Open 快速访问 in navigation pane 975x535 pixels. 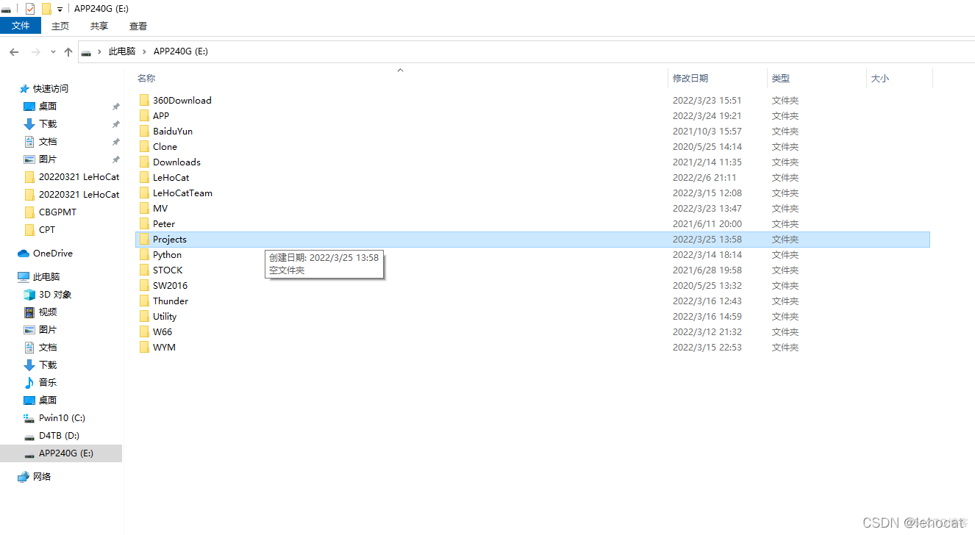click(x=51, y=88)
